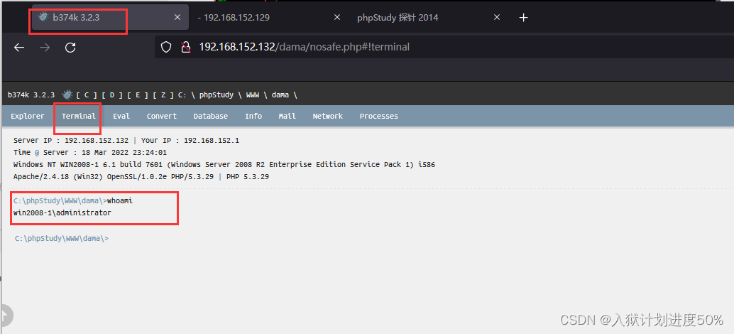
Task: Click the Server IP 192.168.152.132 text
Action: click(71, 141)
